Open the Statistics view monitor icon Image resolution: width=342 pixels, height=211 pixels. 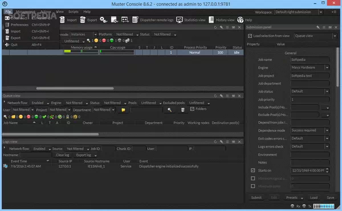(x=180, y=20)
